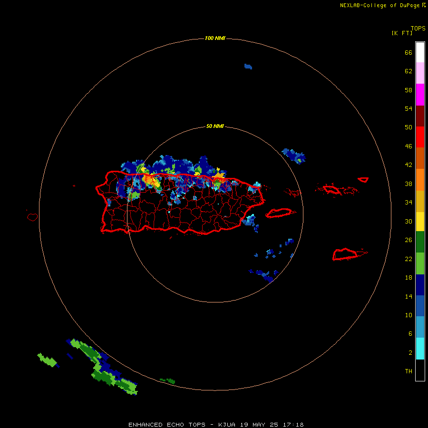Click the medium blue legend swatch
The height and width of the screenshot is (428, 428).
420,306
